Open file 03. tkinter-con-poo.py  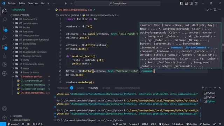[x=33, y=89]
